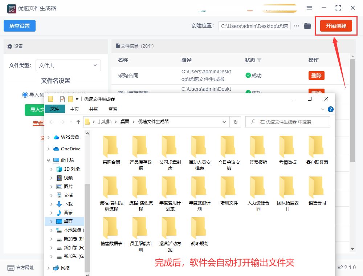
Task: Click Explorer help question mark icon
Action: pyautogui.click(x=331, y=109)
